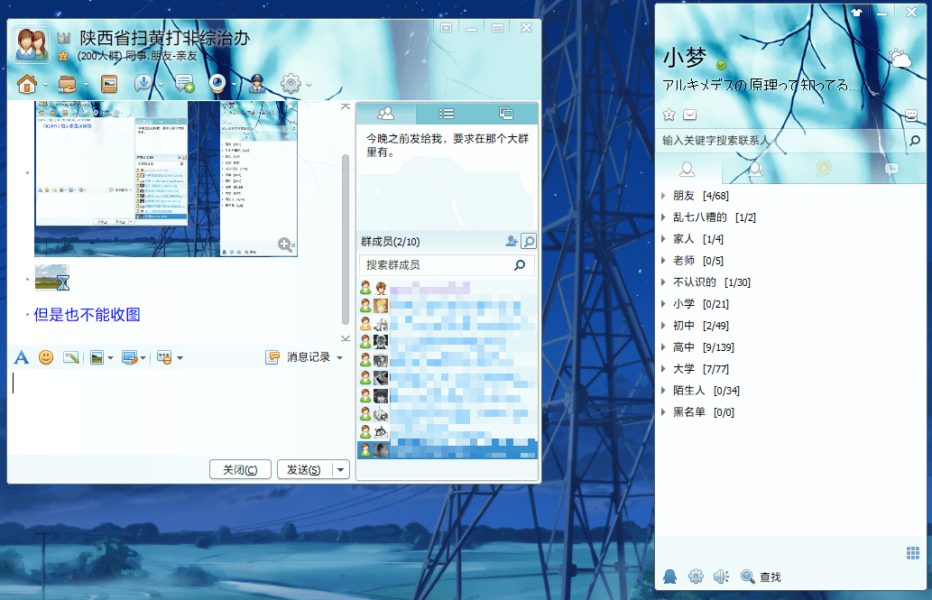932x600 pixels.
Task: Switch to the group contacts tab
Action: pyautogui.click(x=756, y=169)
